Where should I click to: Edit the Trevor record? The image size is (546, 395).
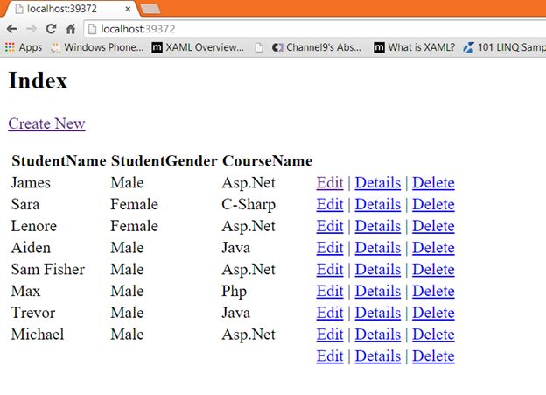pyautogui.click(x=330, y=313)
